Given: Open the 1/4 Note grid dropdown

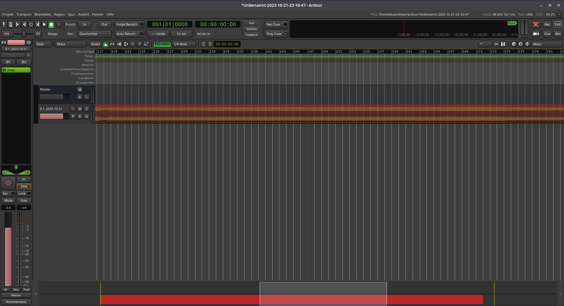Looking at the screenshot, I should (x=184, y=44).
